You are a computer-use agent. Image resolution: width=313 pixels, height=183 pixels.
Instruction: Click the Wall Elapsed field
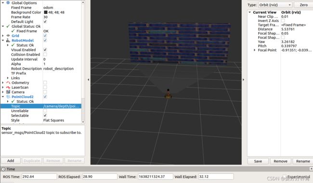[216, 177]
